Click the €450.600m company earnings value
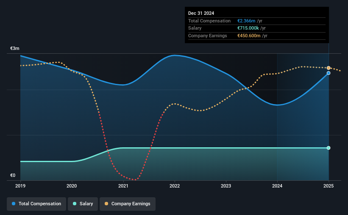 coord(249,36)
